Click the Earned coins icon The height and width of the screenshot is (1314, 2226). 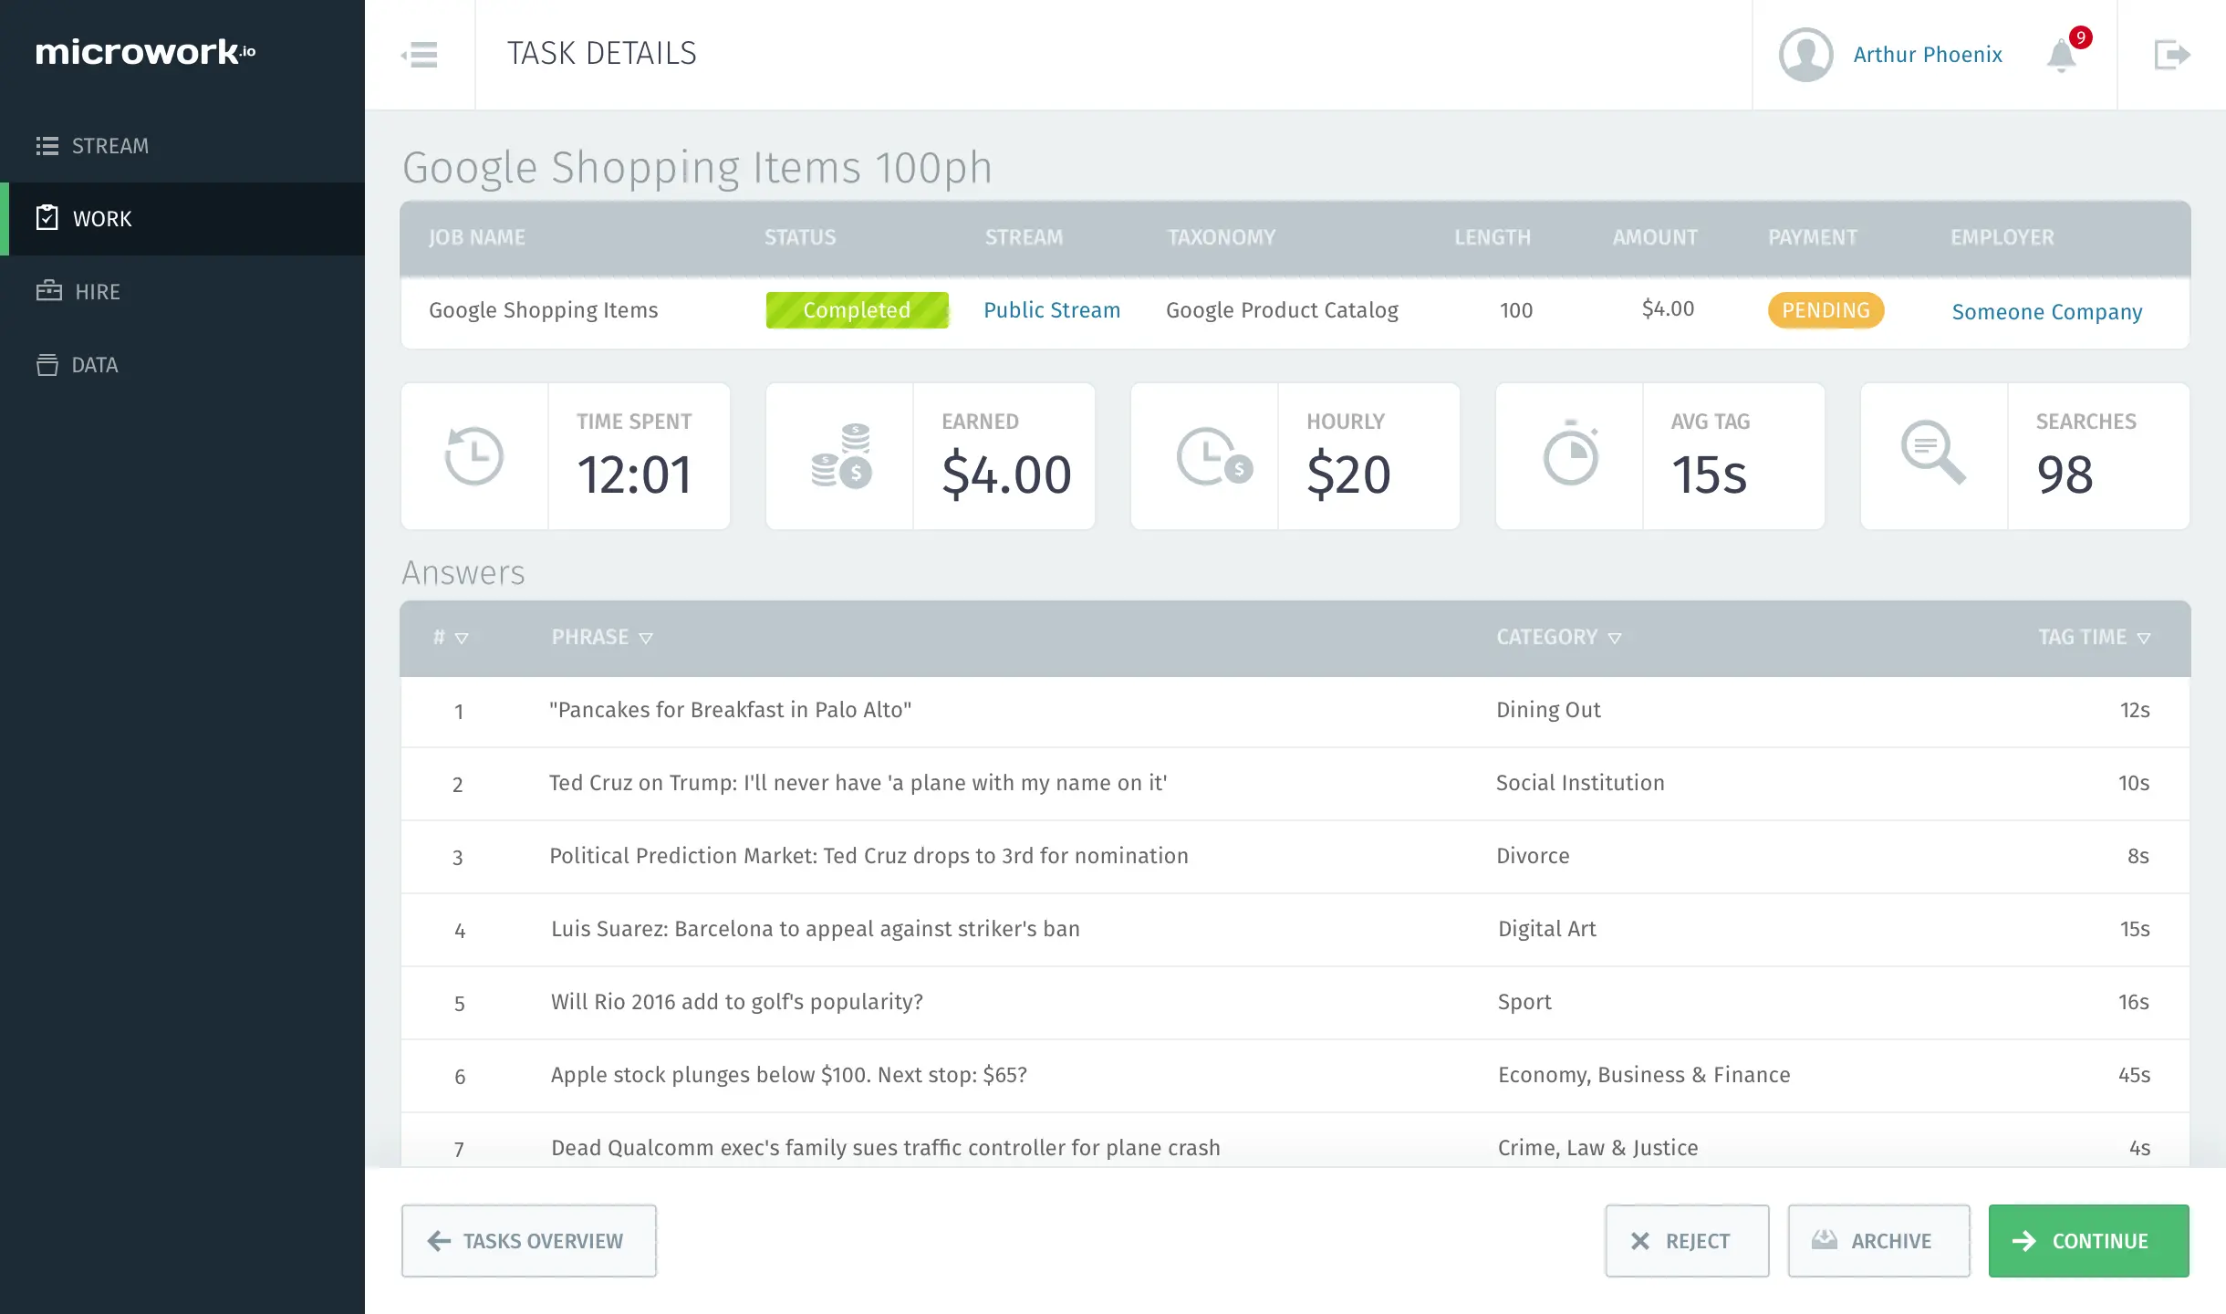pos(841,455)
